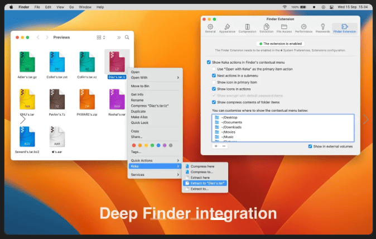Choose Extract to... in Keka submenu

(x=205, y=189)
